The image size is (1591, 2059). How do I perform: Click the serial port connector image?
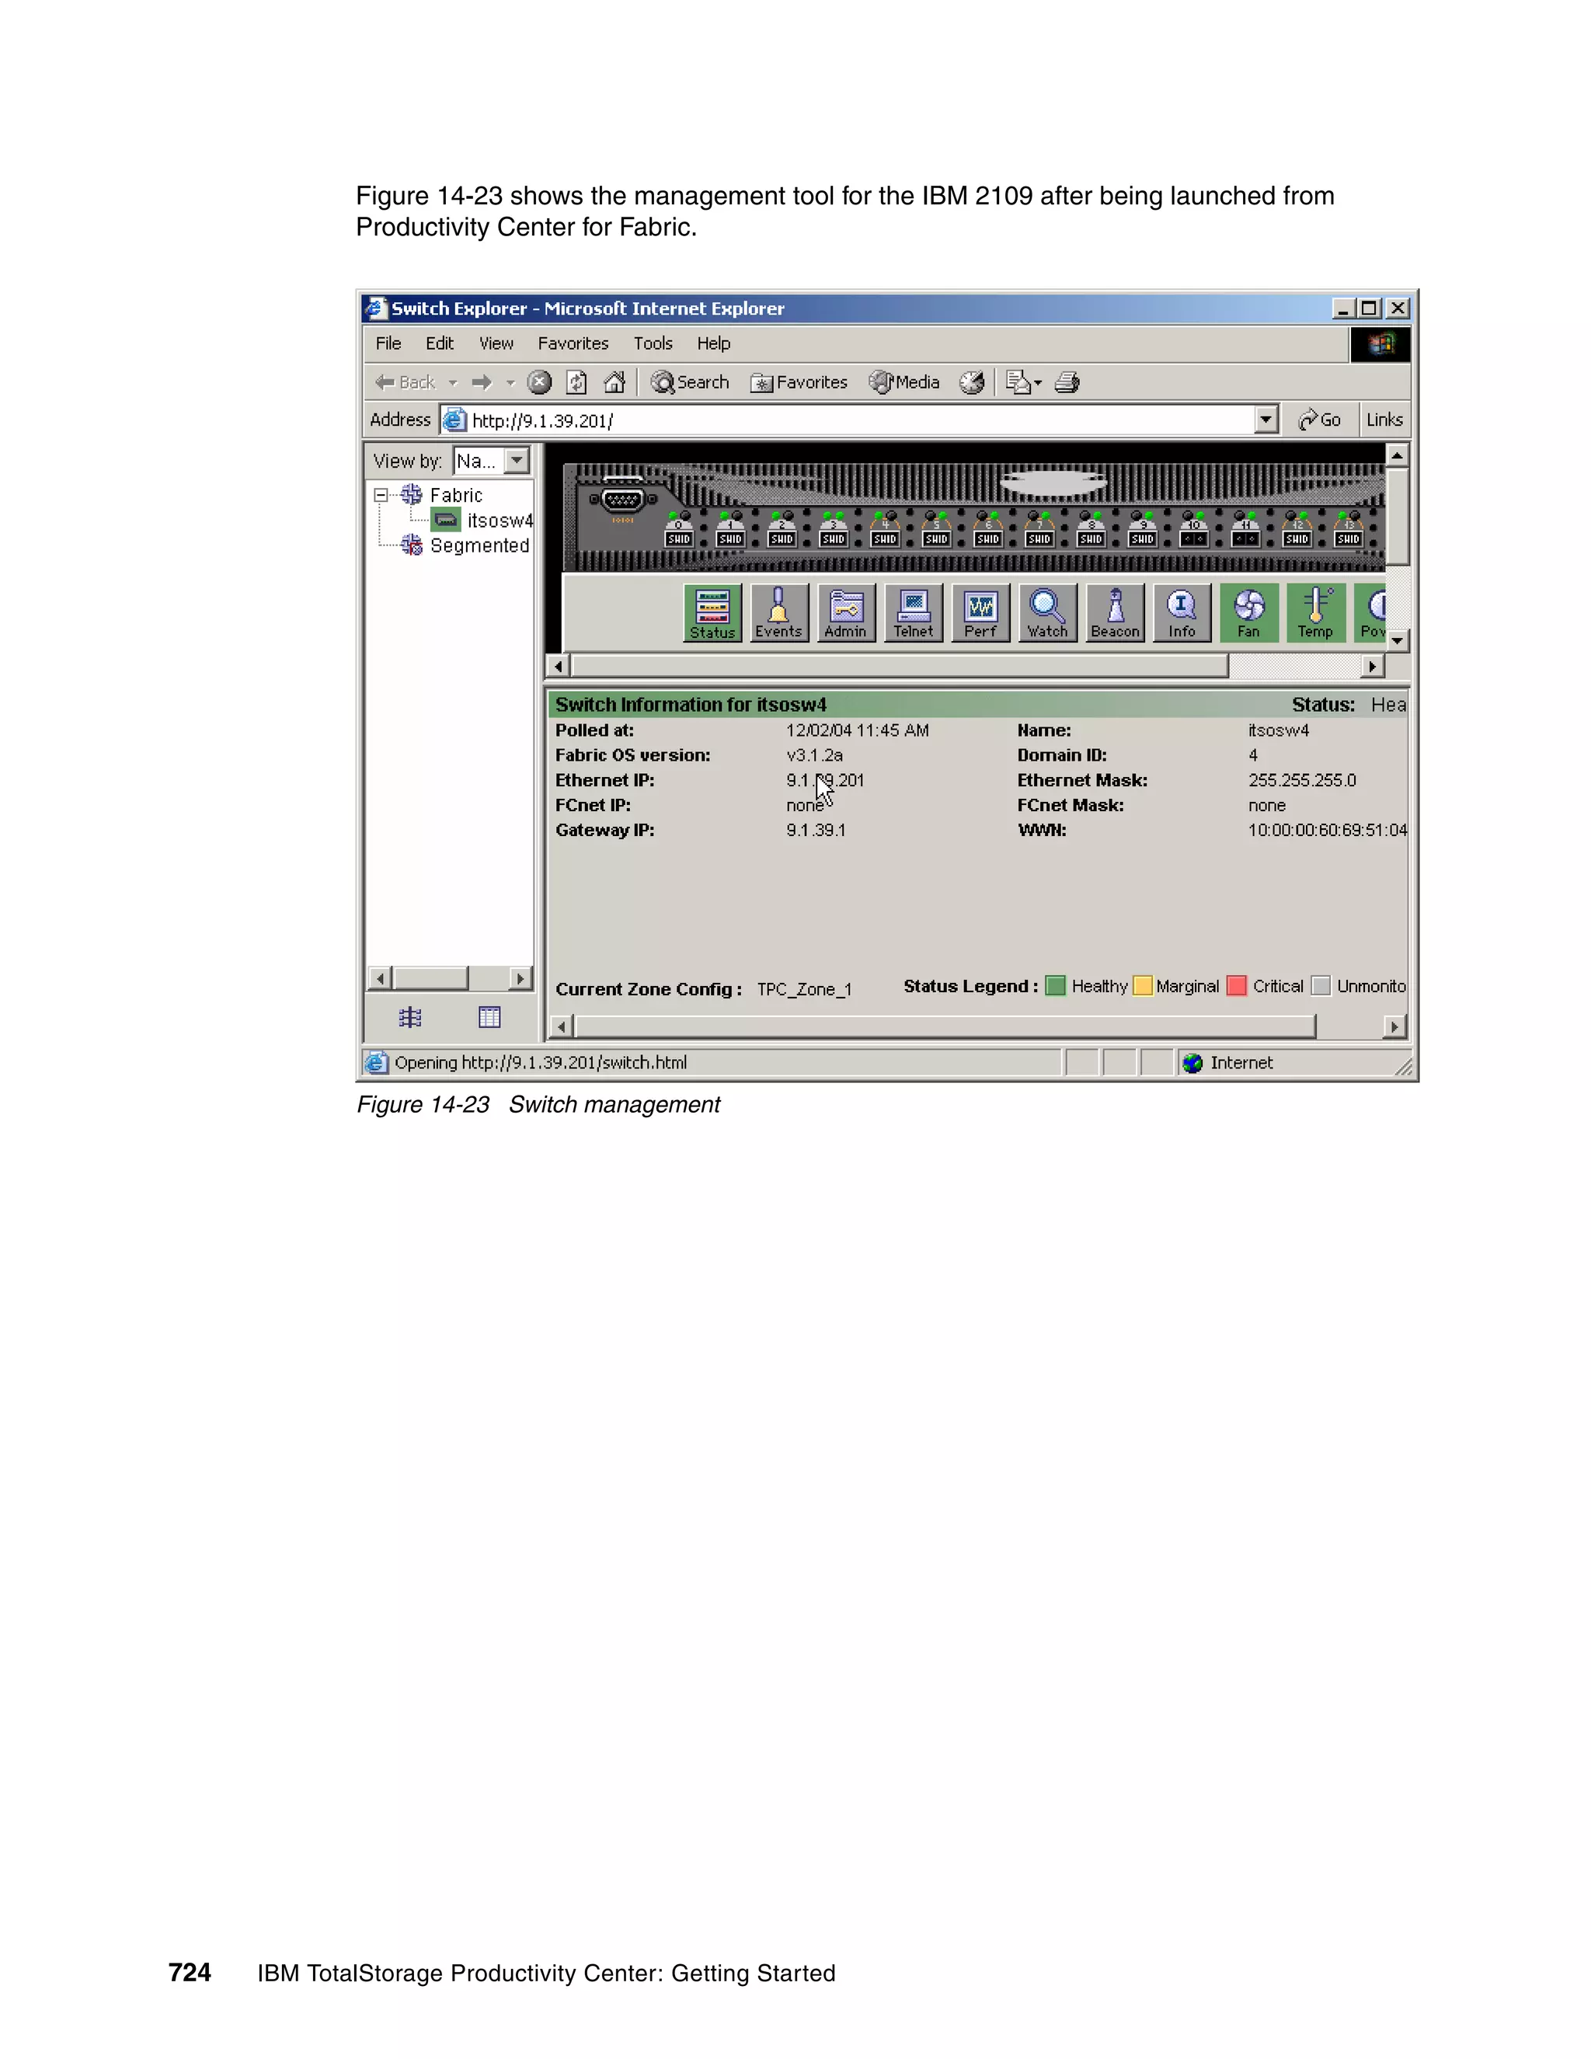pyautogui.click(x=622, y=500)
